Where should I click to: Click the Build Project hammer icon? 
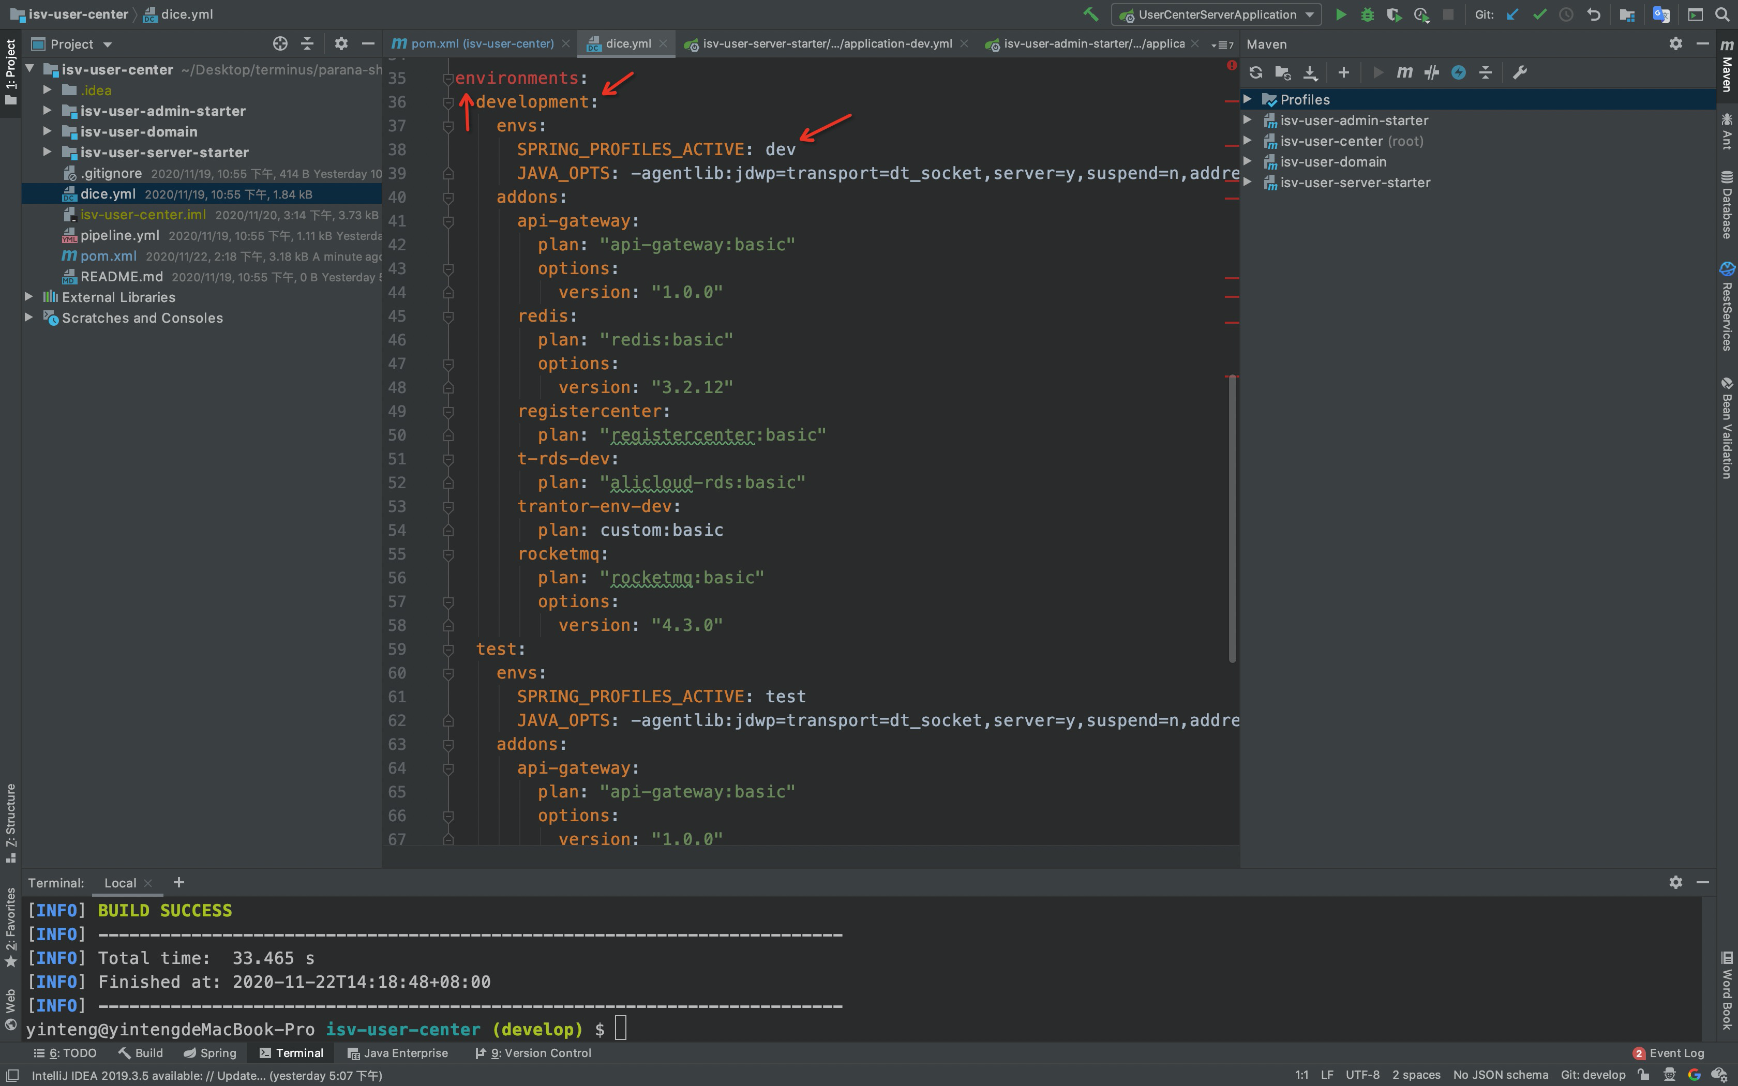1090,14
